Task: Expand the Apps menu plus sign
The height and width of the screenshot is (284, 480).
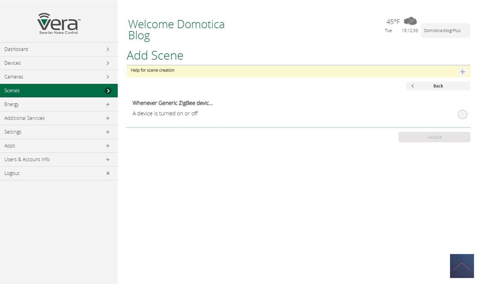Action: coord(108,146)
